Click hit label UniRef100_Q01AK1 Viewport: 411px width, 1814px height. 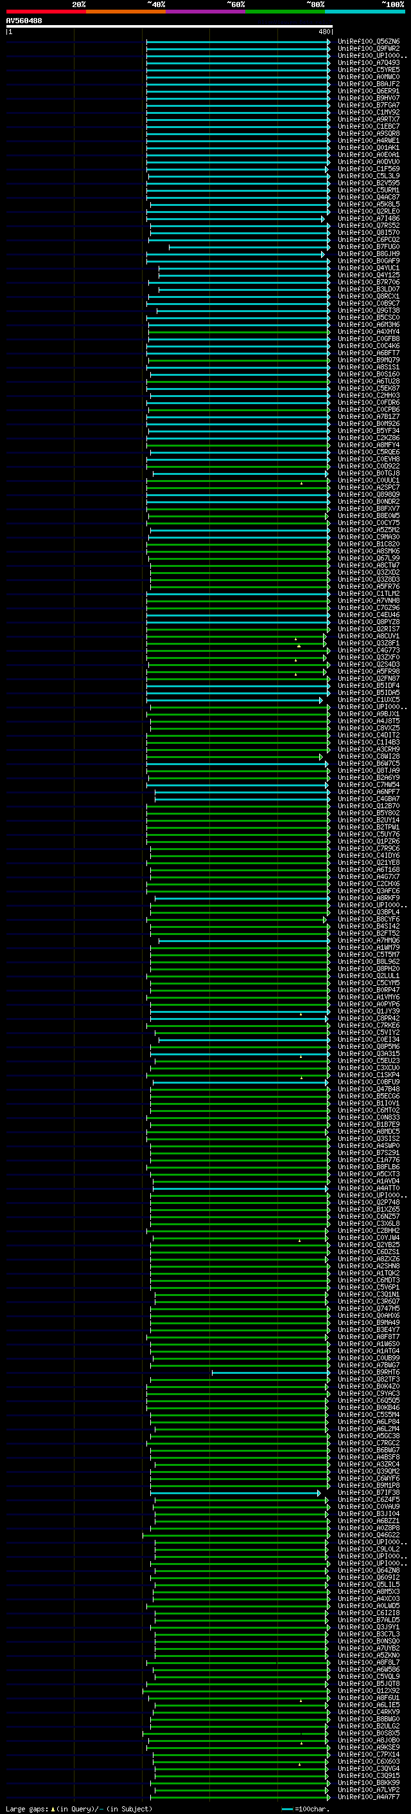[x=368, y=148]
